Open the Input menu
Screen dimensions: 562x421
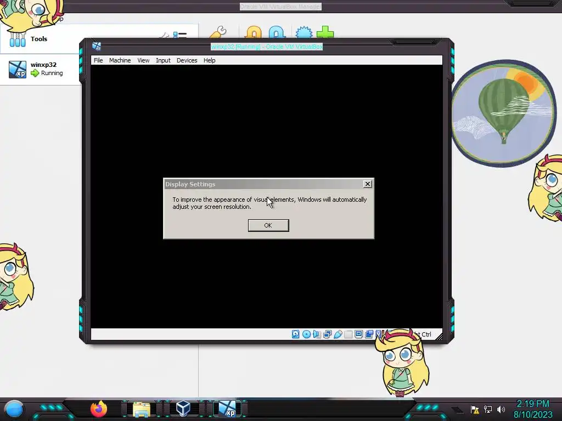[x=163, y=60]
